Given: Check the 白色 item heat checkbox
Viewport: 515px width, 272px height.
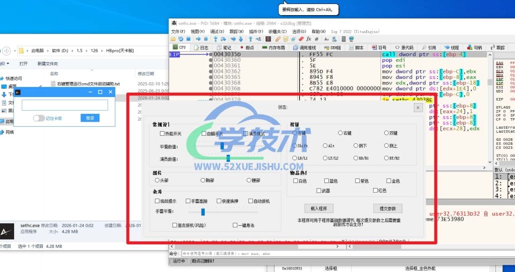Looking at the screenshot, I should click(296, 180).
